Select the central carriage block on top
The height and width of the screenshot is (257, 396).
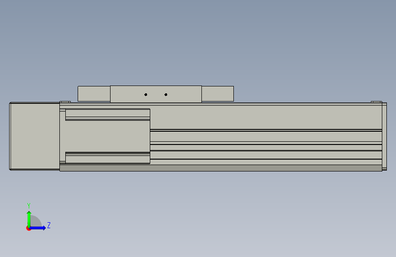(156, 94)
